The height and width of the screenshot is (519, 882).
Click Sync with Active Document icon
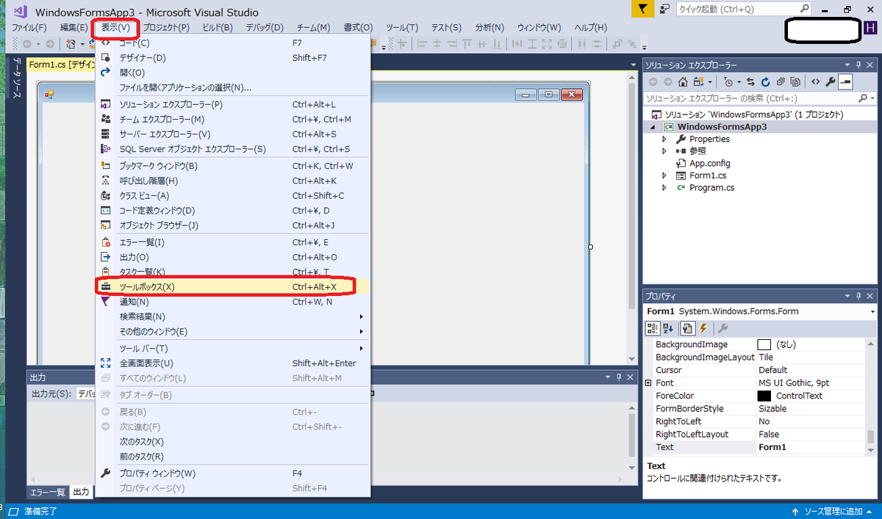[x=750, y=82]
